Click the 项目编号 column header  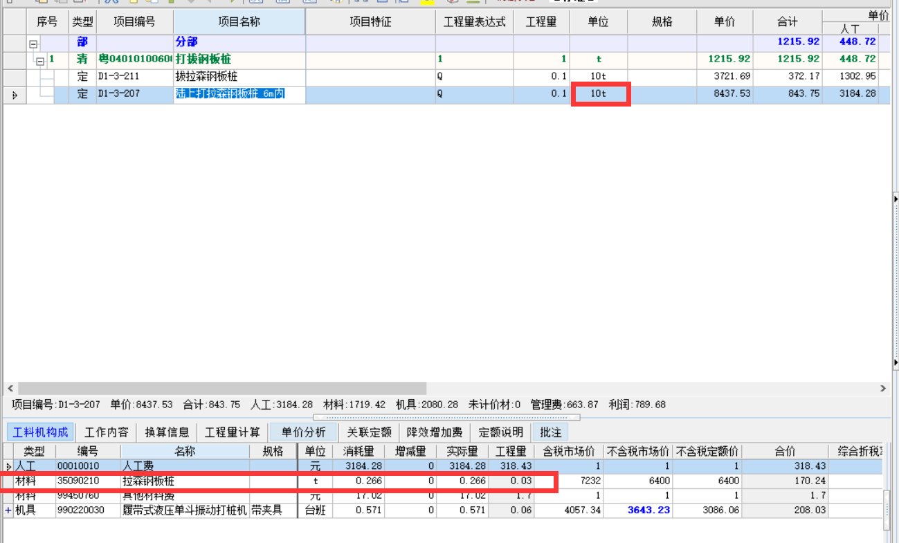[135, 22]
